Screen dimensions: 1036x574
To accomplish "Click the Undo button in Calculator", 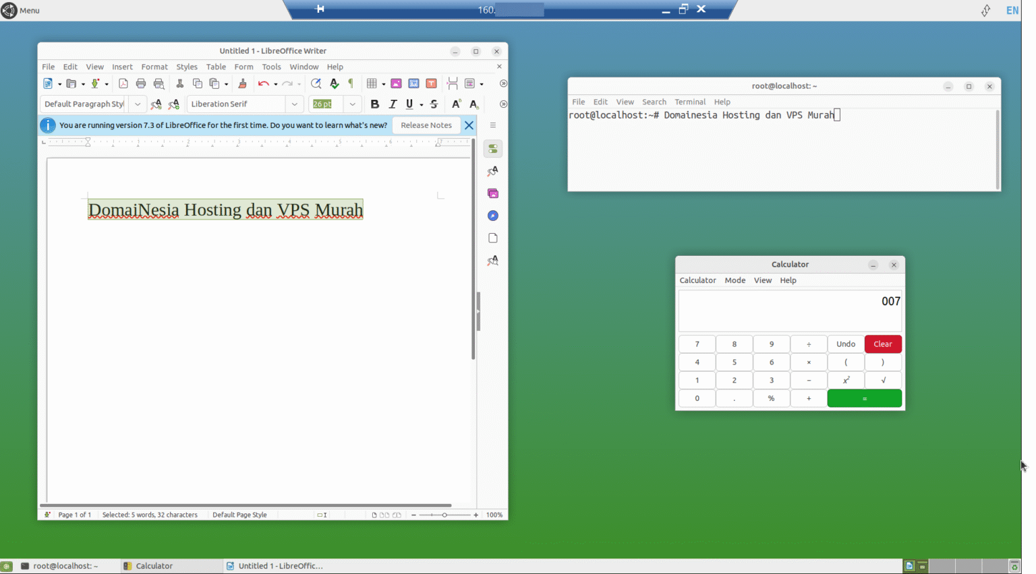I will click(x=846, y=344).
